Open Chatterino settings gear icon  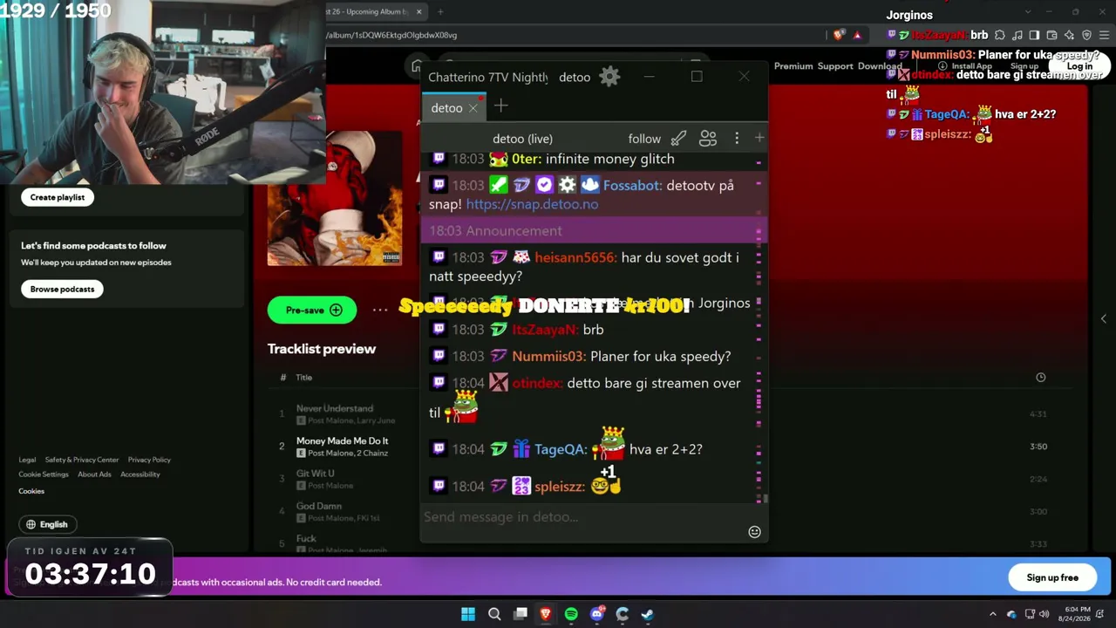point(609,77)
